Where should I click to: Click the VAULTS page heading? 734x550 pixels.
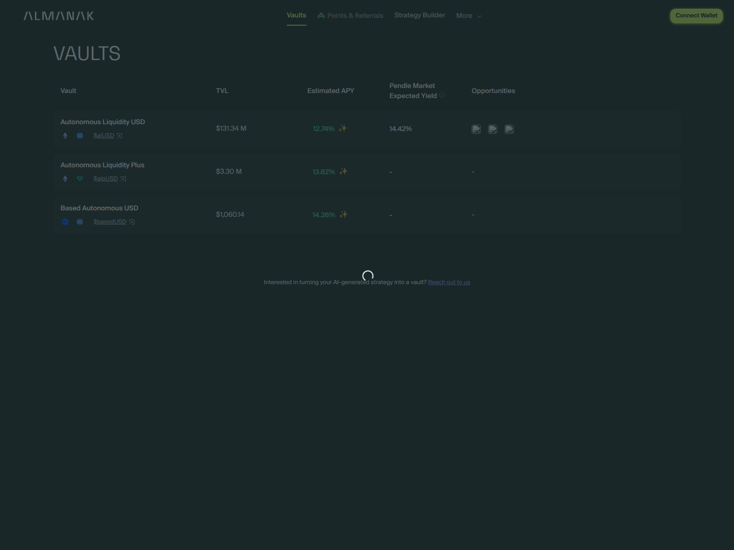click(87, 54)
